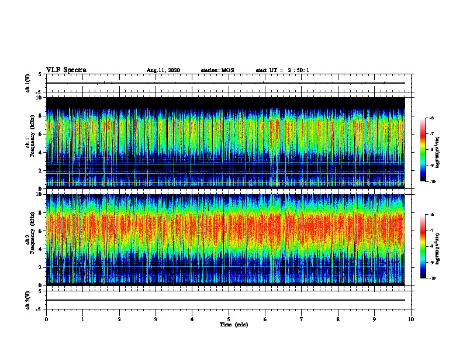Viewport: 463px width, 358px height.
Task: Click the "Time (min)" x-axis label
Action: (x=234, y=325)
